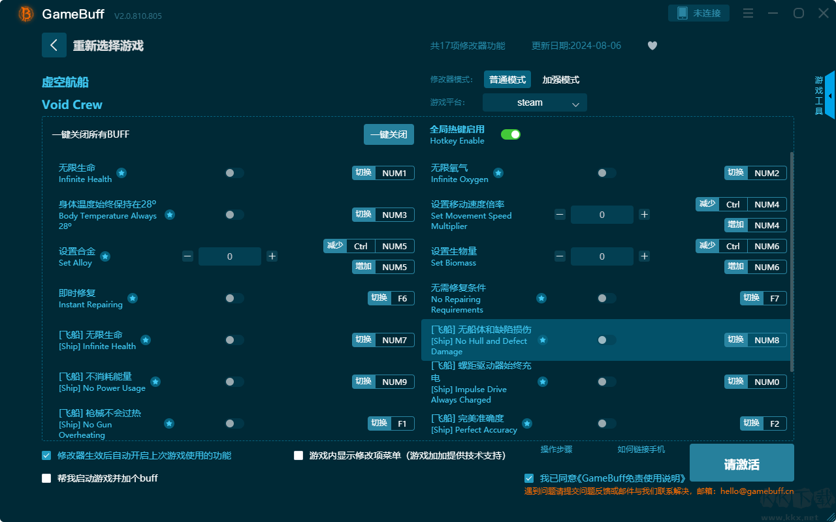Viewport: 836px width, 522px height.
Task: Switch on [Ship] Infinite Health toggle
Action: 234,340
